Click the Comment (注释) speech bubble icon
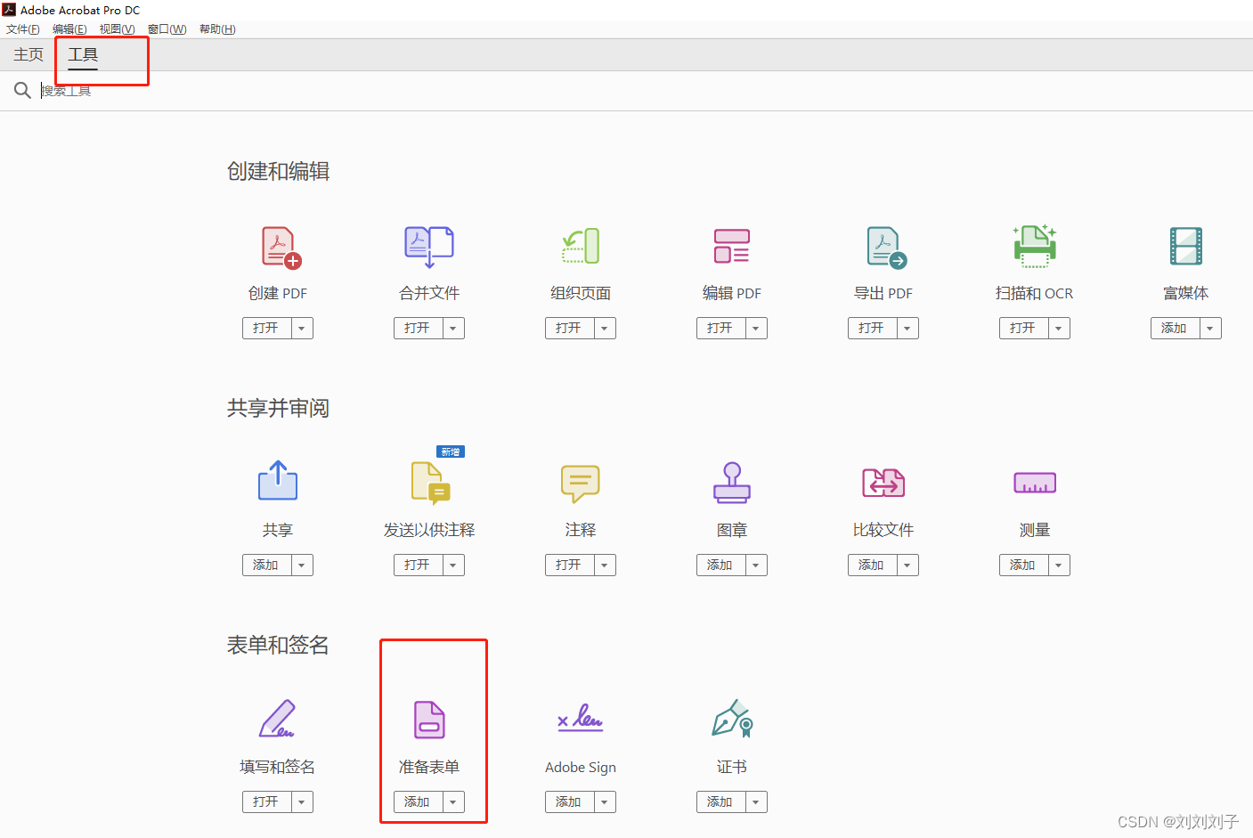This screenshot has width=1253, height=838. coord(581,484)
